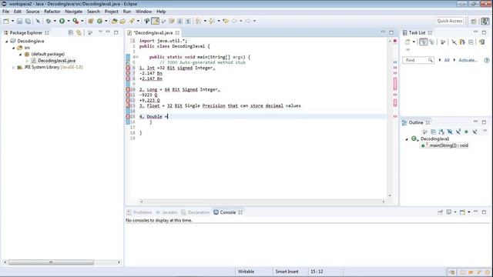The image size is (493, 277).
Task: Toggle Scheduled presentation icon in Task List
Action: click(432, 42)
